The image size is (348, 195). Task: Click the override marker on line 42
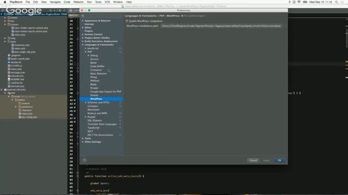(x=75, y=100)
